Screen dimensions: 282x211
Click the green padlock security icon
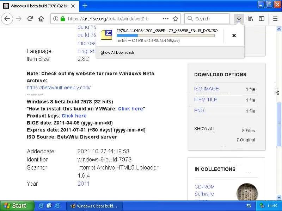63,19
